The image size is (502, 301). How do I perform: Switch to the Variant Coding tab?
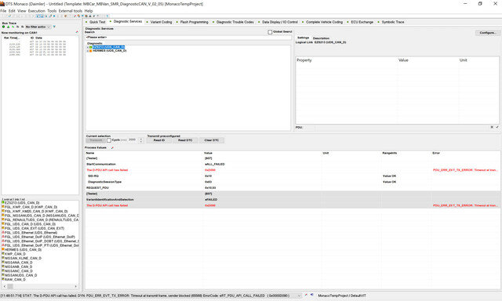pyautogui.click(x=159, y=22)
